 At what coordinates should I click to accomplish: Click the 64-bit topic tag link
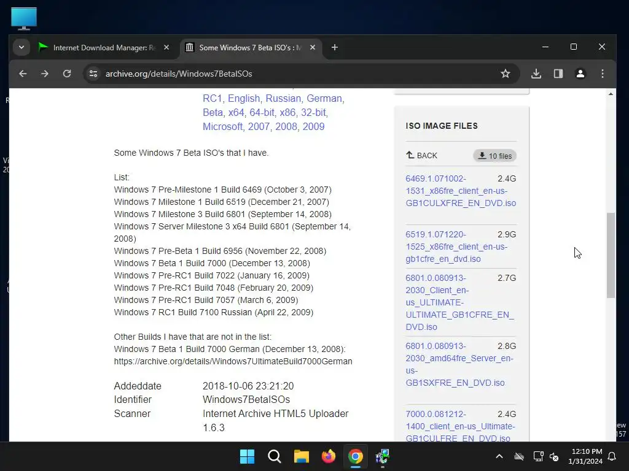tap(262, 112)
